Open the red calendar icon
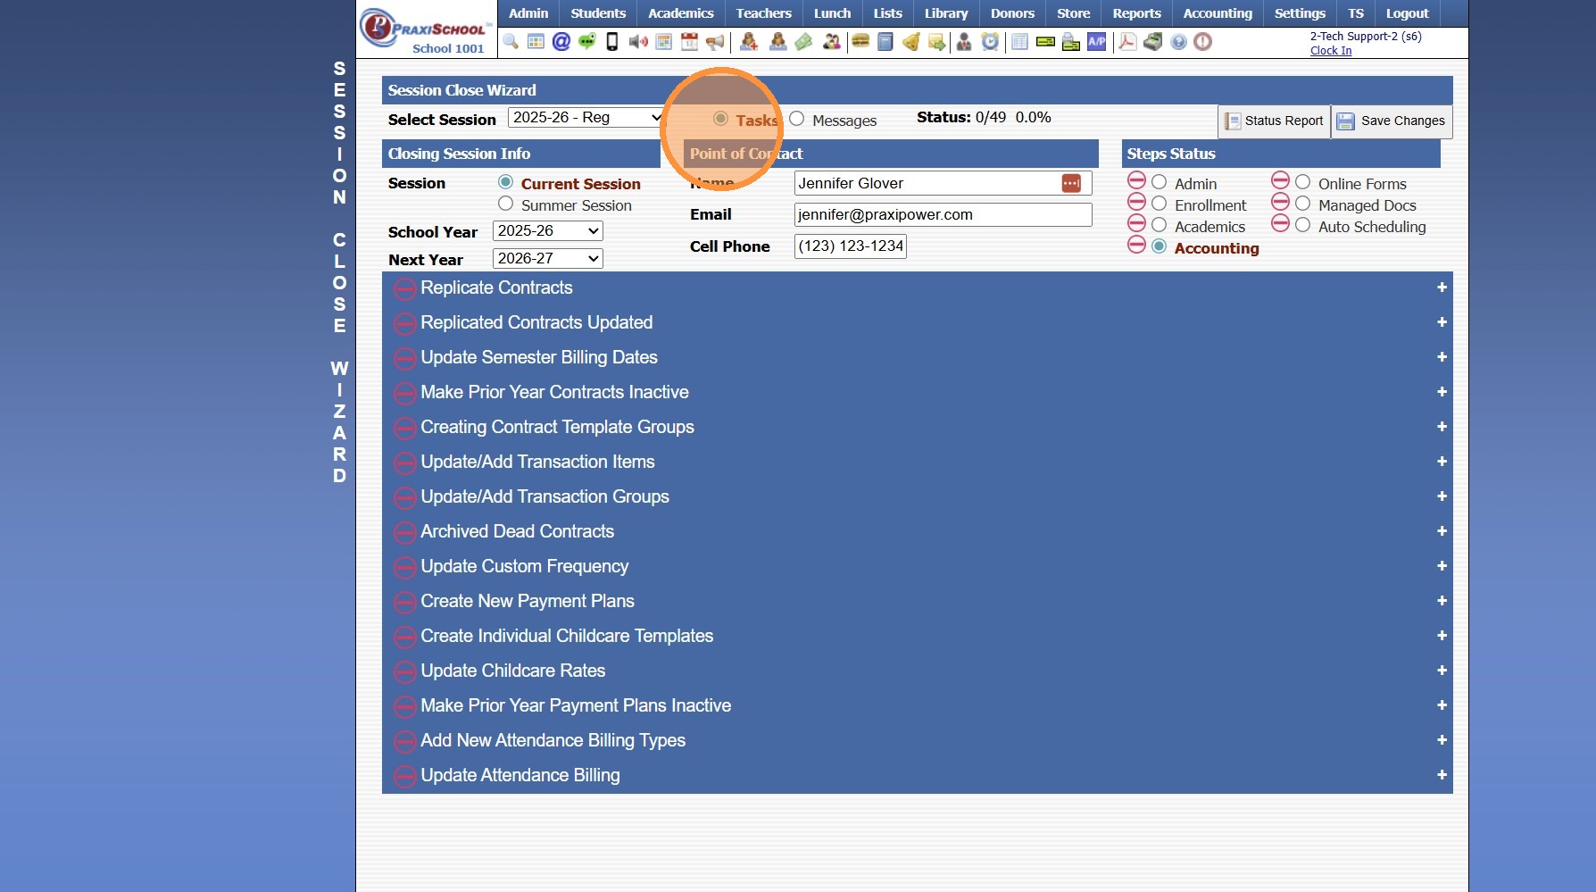Viewport: 1596px width, 892px height. (690, 42)
